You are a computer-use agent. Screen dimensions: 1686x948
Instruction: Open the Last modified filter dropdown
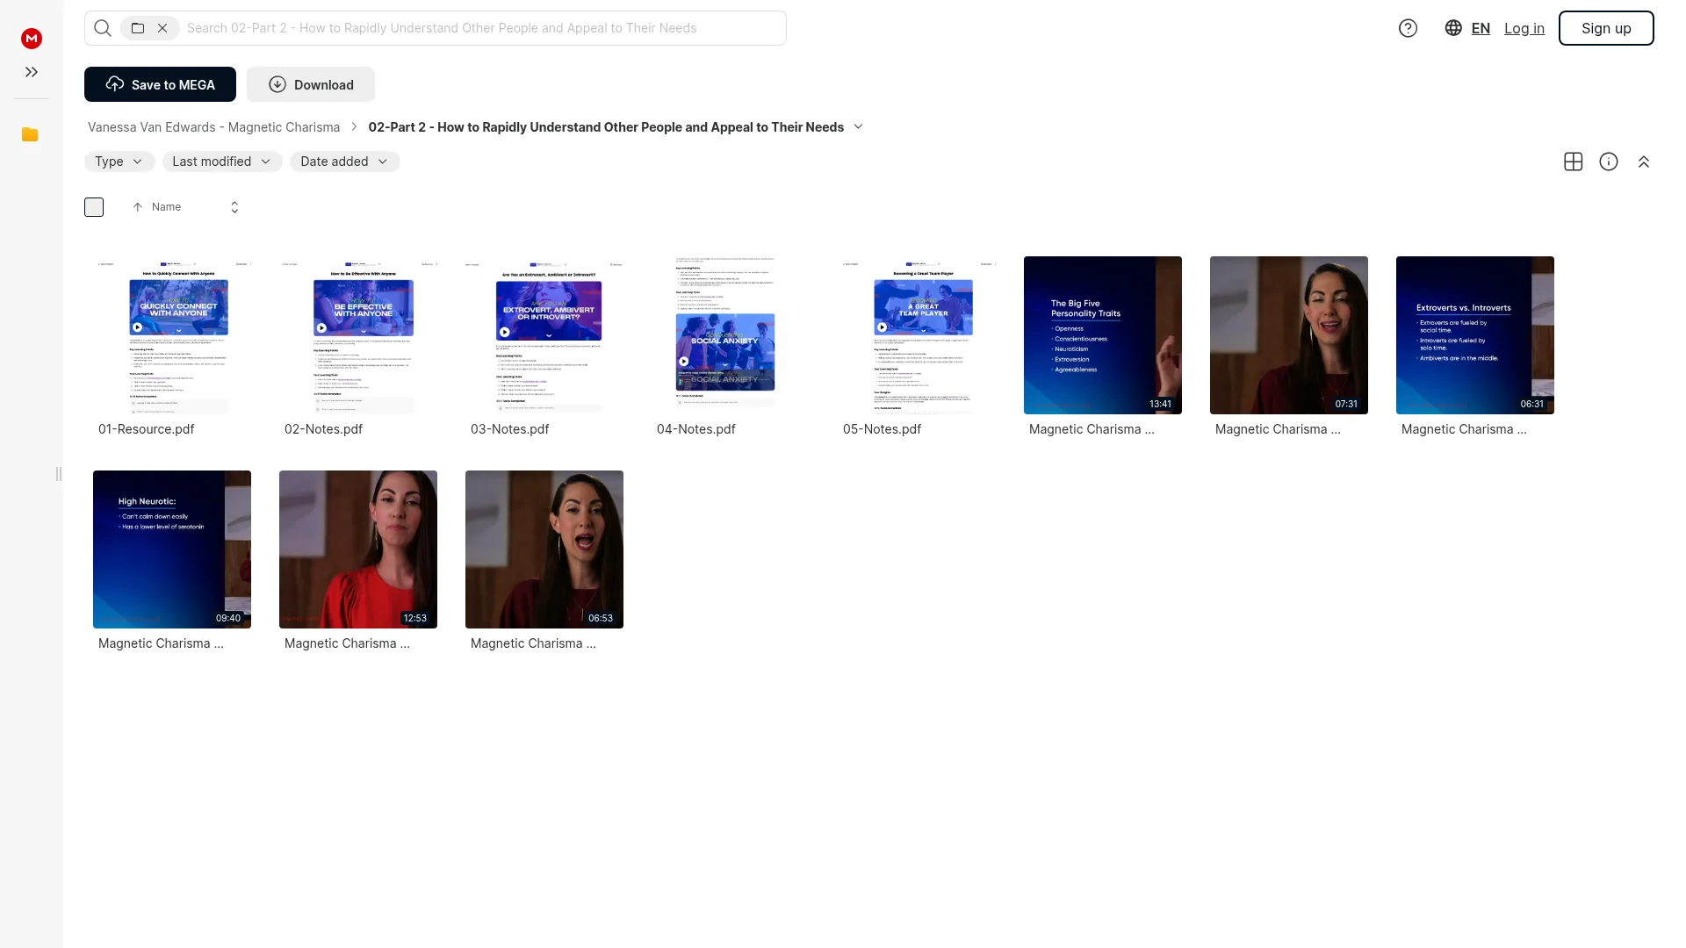[222, 162]
